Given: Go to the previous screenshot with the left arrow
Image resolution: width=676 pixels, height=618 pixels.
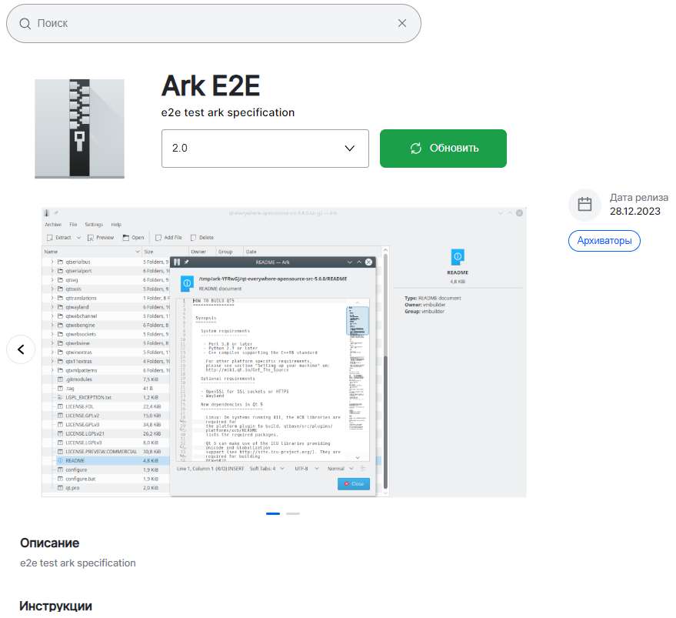Looking at the screenshot, I should point(21,349).
